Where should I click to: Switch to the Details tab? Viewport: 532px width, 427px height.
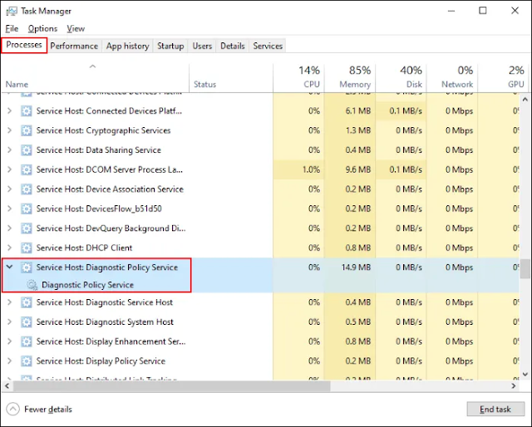tap(233, 47)
